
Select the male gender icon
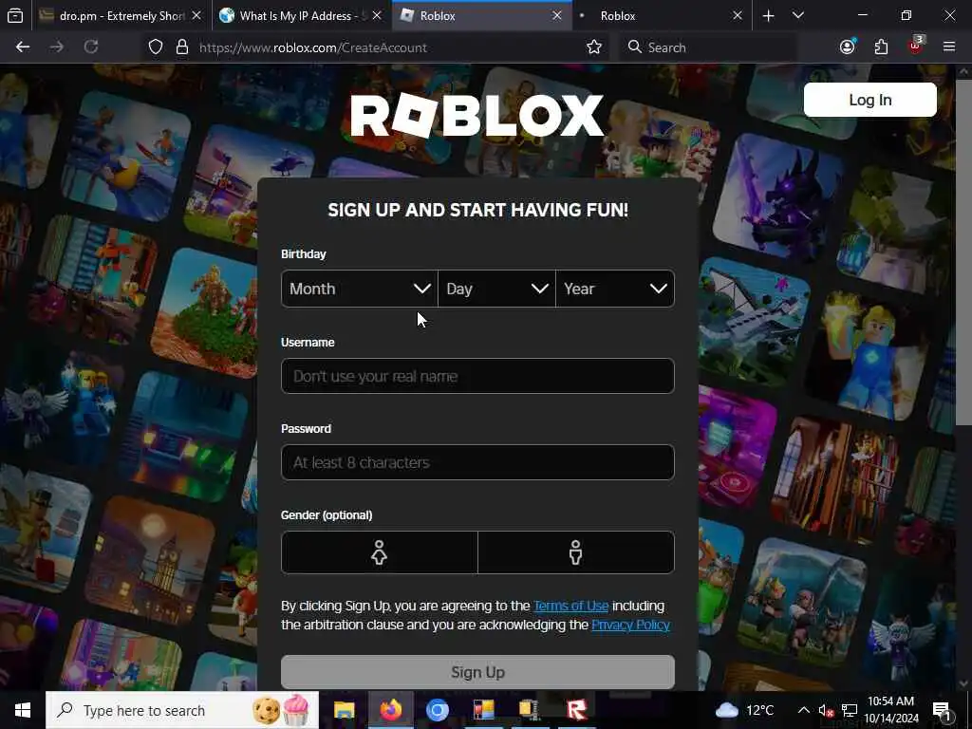(x=576, y=552)
